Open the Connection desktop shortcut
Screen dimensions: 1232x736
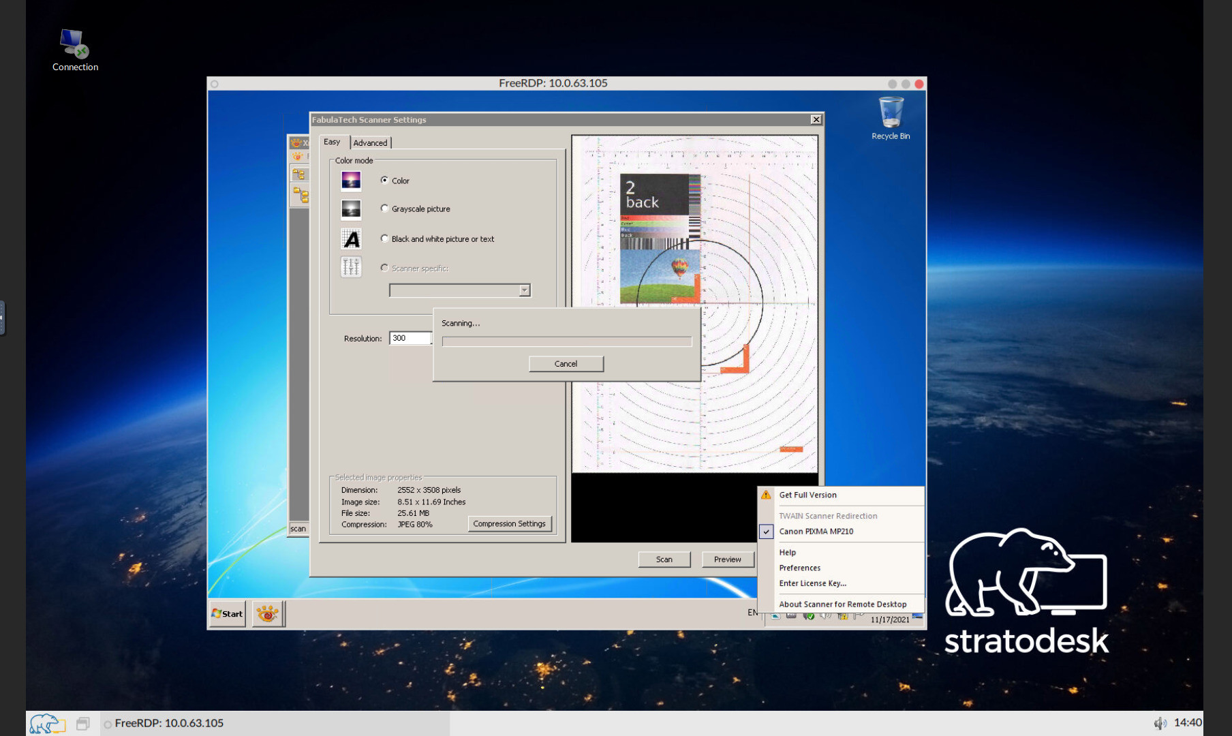pos(74,42)
